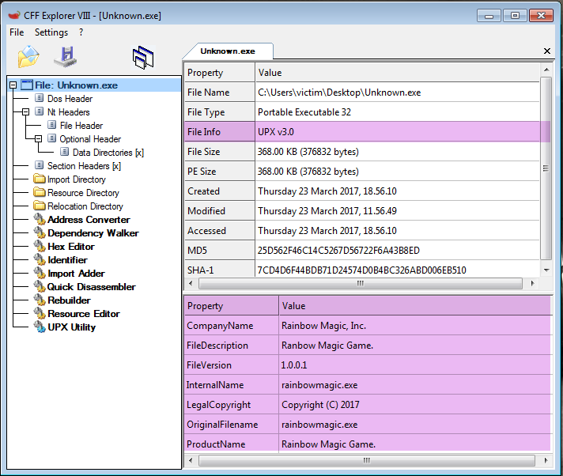Collapse the File: Unknown.exe root node
The width and height of the screenshot is (563, 476).
point(13,85)
